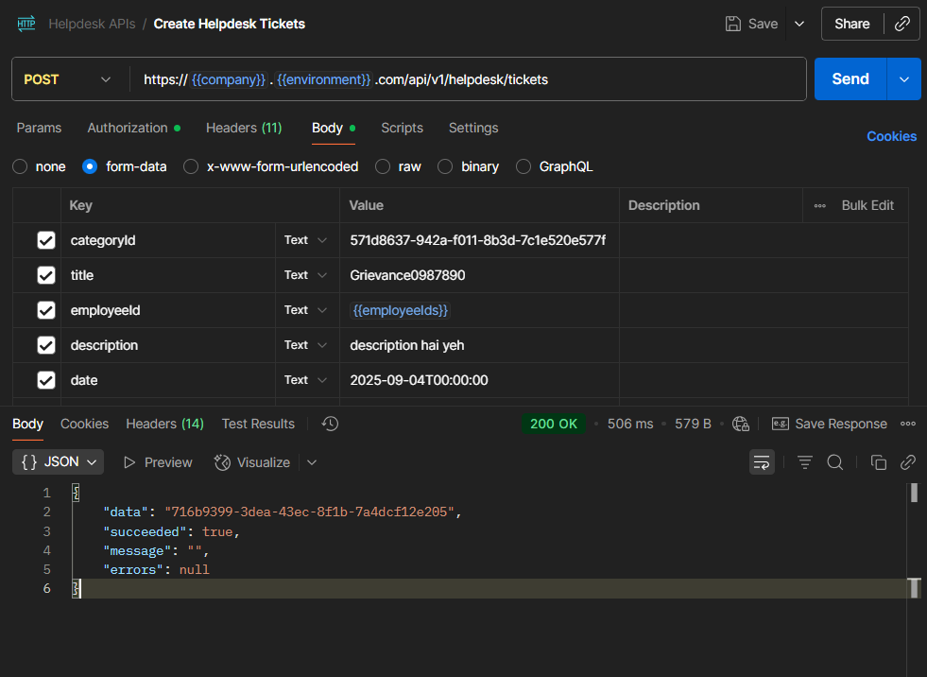Expand the arrow next to Send button
Screen dimensions: 927x677
(x=903, y=79)
